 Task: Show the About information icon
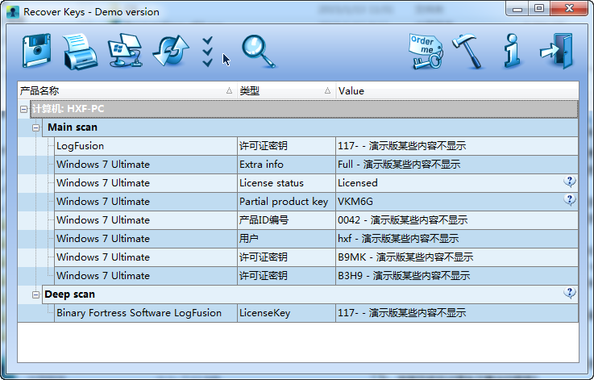click(512, 51)
